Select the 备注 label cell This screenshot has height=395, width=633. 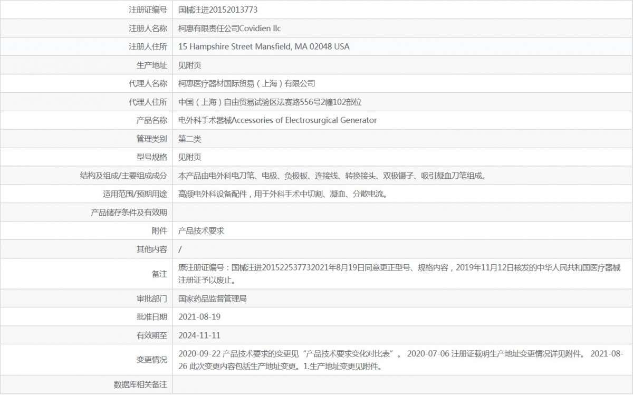[x=159, y=274]
